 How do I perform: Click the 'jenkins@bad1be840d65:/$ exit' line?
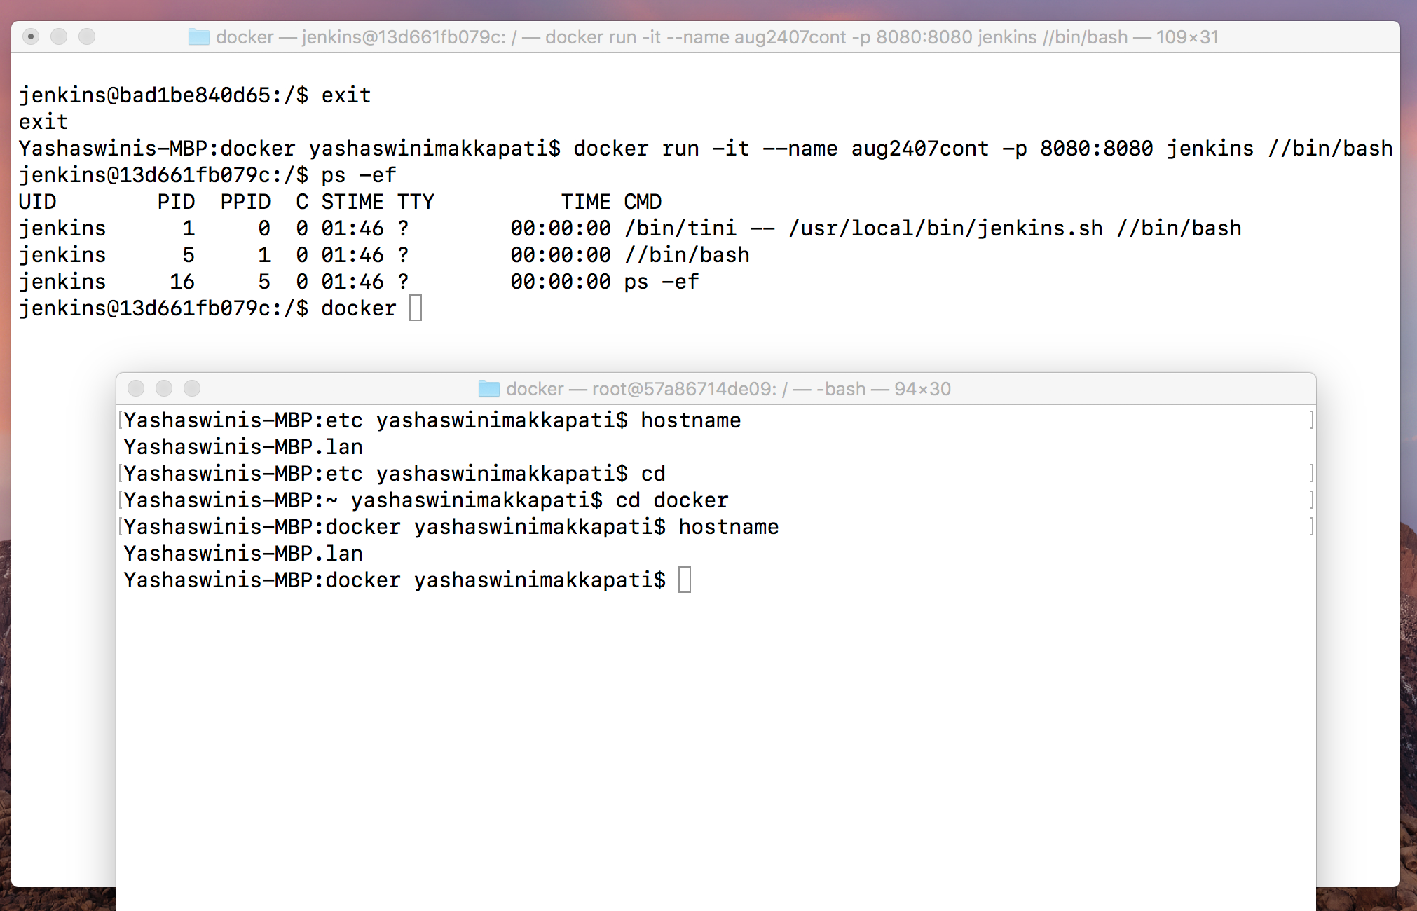pyautogui.click(x=195, y=95)
